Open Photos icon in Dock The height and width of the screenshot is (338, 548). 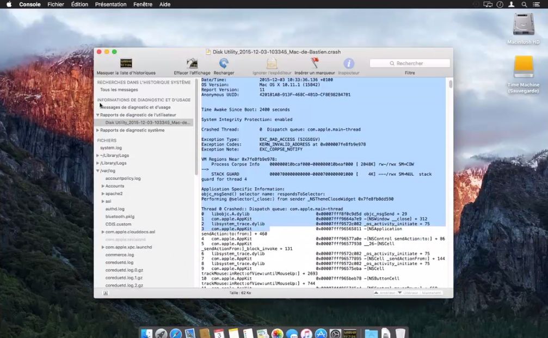pyautogui.click(x=277, y=334)
